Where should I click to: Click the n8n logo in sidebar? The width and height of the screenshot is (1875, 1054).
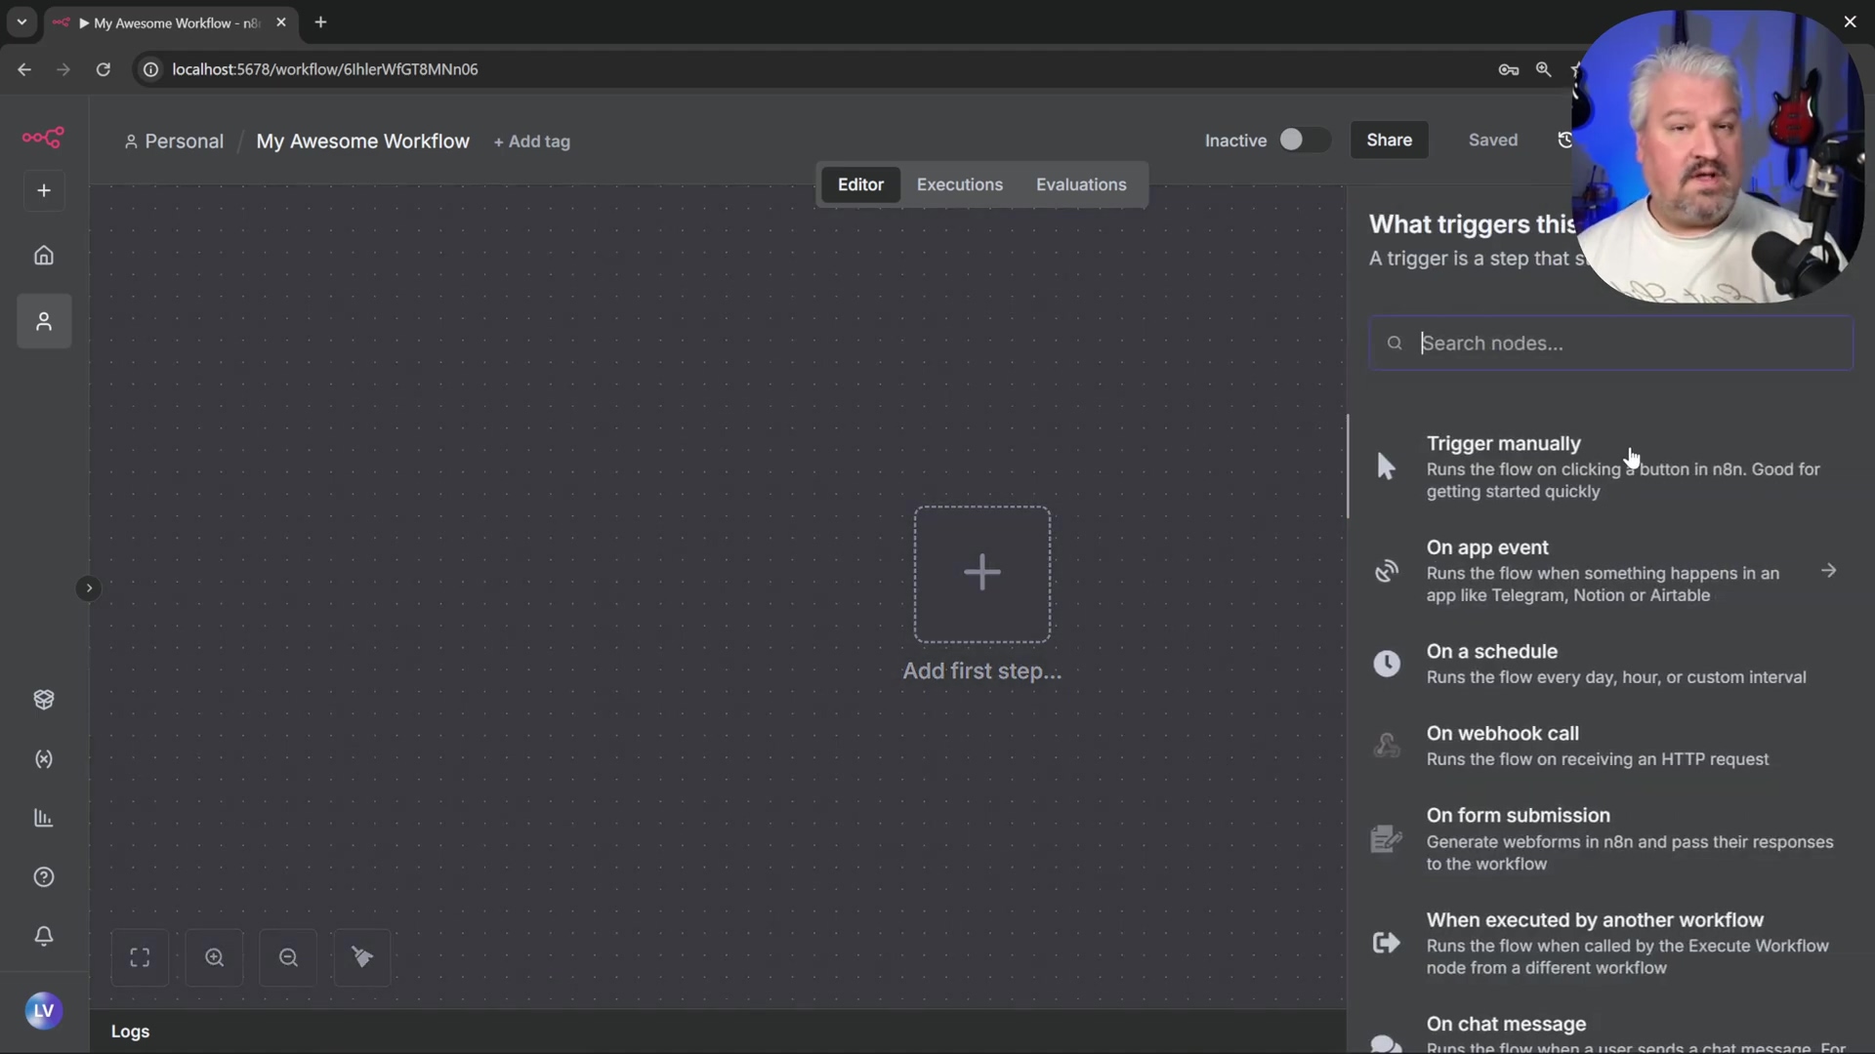tap(43, 138)
